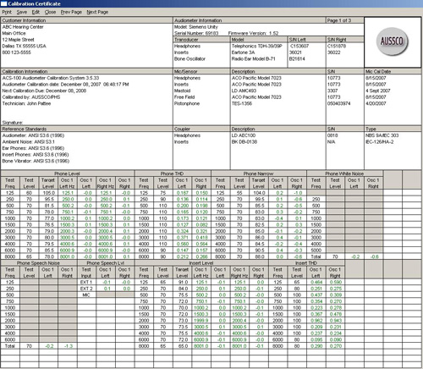The image size is (423, 369).
Task: Click the Phone White Noise header
Action: tap(344, 173)
